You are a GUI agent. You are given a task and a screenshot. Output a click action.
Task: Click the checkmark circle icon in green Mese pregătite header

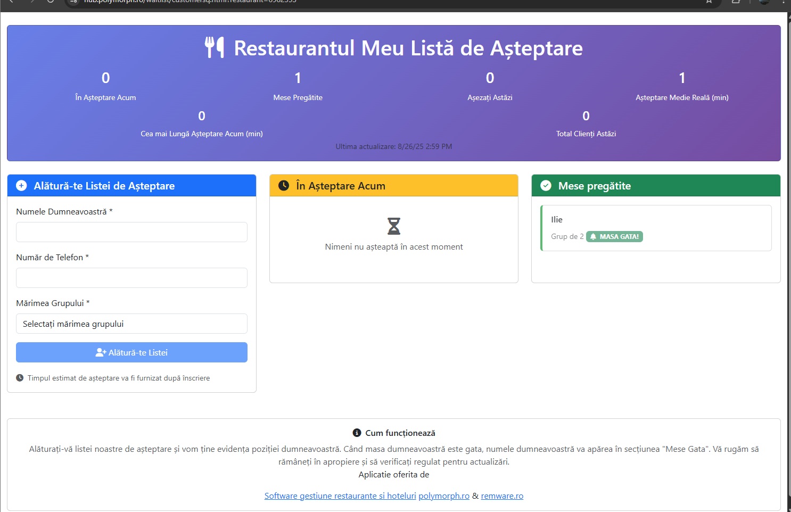click(x=546, y=185)
